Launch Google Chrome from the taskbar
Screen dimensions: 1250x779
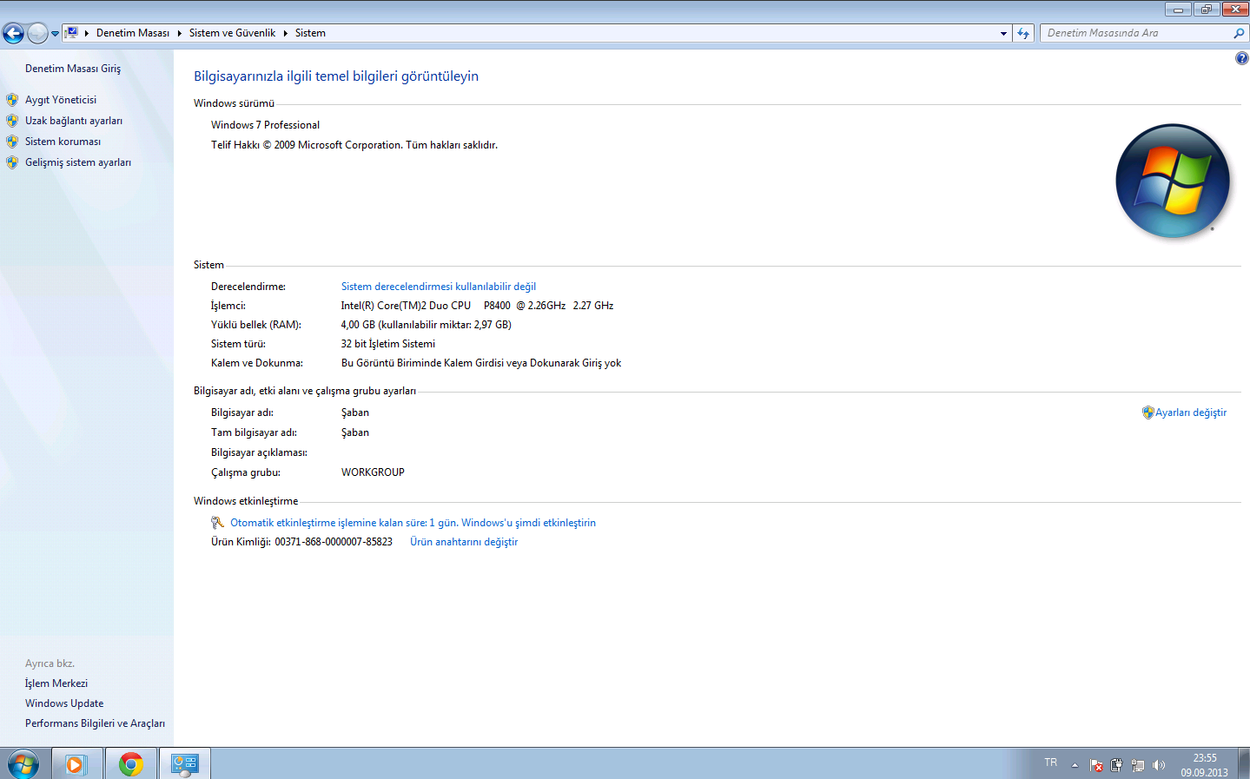click(131, 764)
